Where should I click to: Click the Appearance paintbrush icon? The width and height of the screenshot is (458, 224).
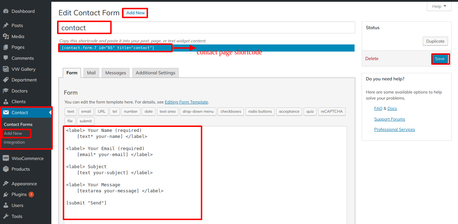click(x=6, y=184)
